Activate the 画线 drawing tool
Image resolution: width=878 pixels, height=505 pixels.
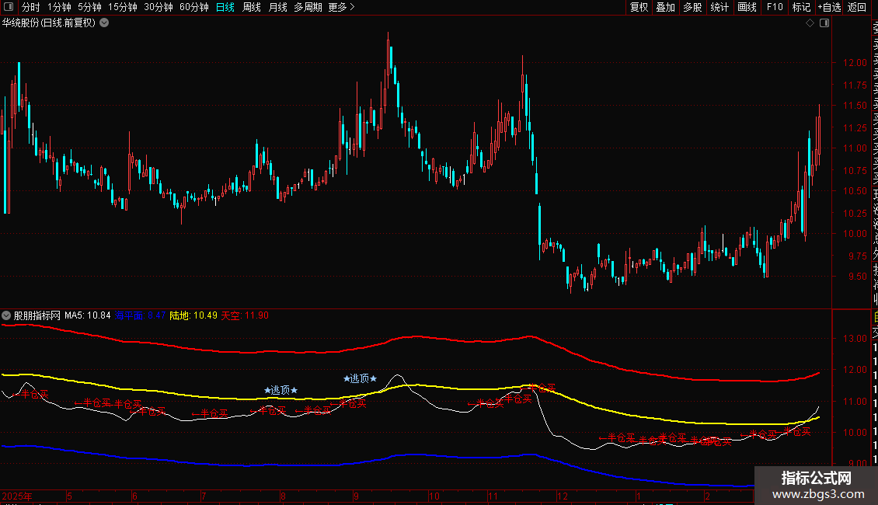click(747, 7)
